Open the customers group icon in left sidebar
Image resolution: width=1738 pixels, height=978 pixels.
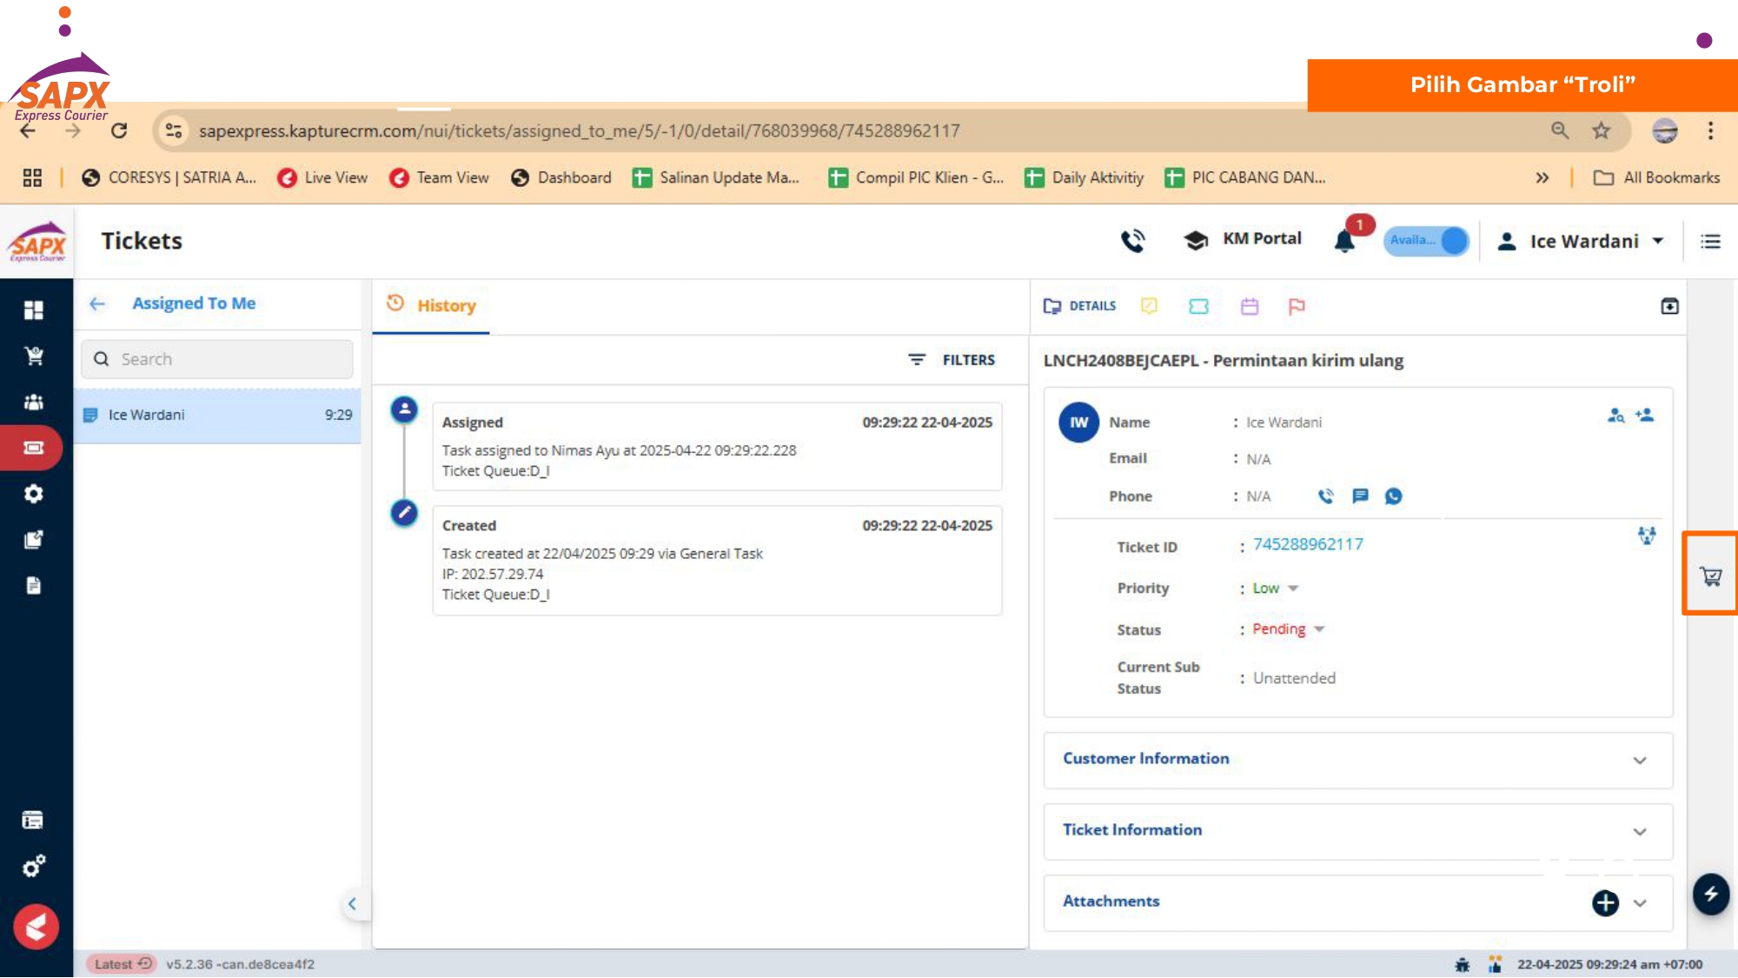pos(34,402)
